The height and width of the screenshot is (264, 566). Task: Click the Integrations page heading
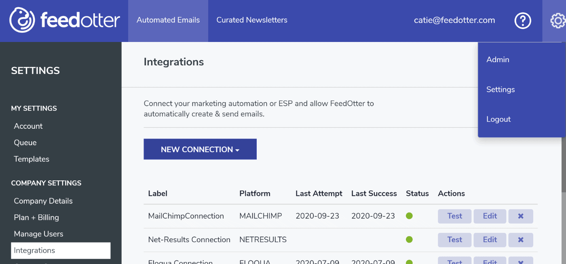tap(174, 62)
